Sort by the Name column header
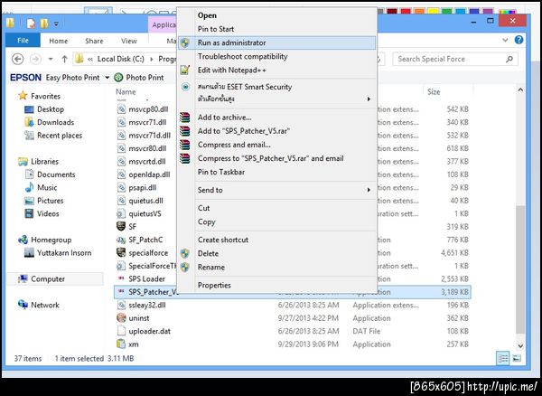This screenshot has width=542, height=396. (126, 91)
